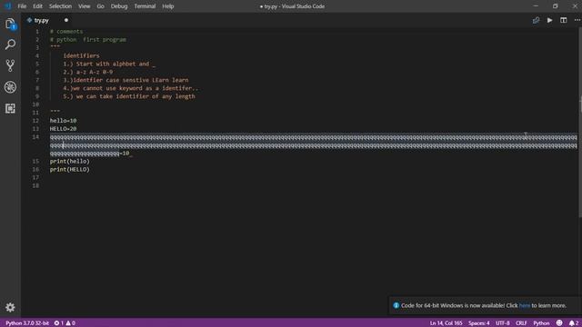Minimize the Visual Studio Code window
582x327 pixels.
coord(536,6)
